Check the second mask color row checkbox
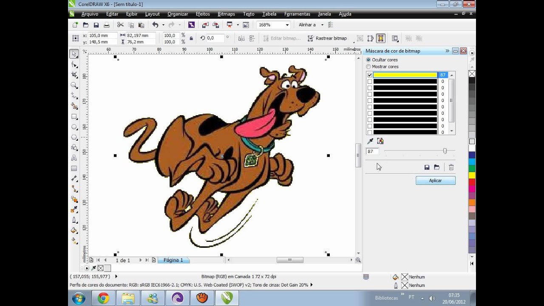Screen dimensions: 544x306 370,82
